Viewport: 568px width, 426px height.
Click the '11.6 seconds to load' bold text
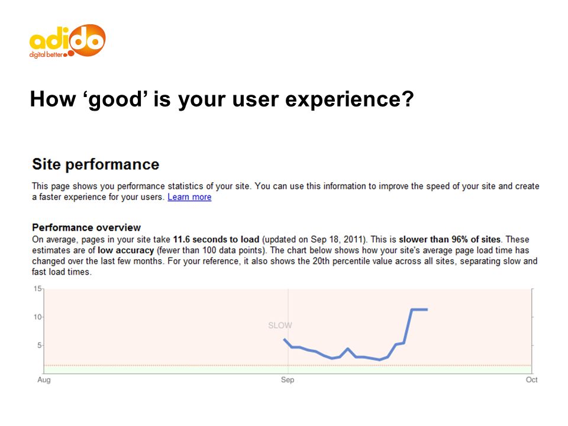pyautogui.click(x=217, y=240)
